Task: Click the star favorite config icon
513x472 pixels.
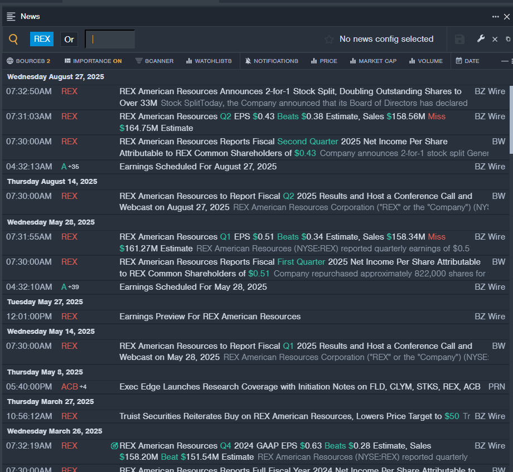Action: [329, 40]
